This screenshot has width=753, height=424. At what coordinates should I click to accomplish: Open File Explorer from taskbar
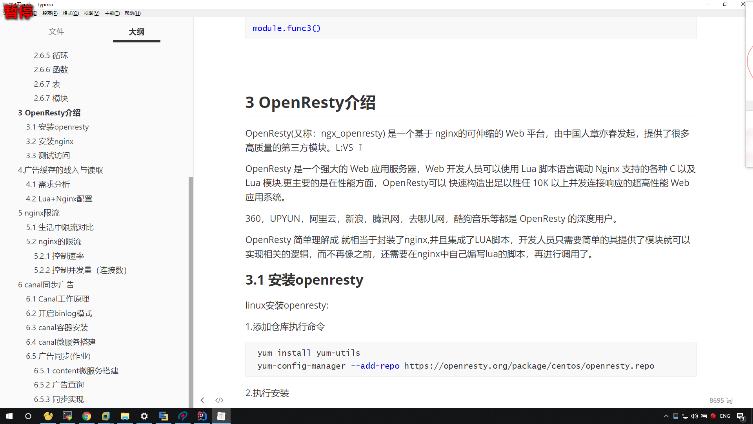click(x=125, y=416)
